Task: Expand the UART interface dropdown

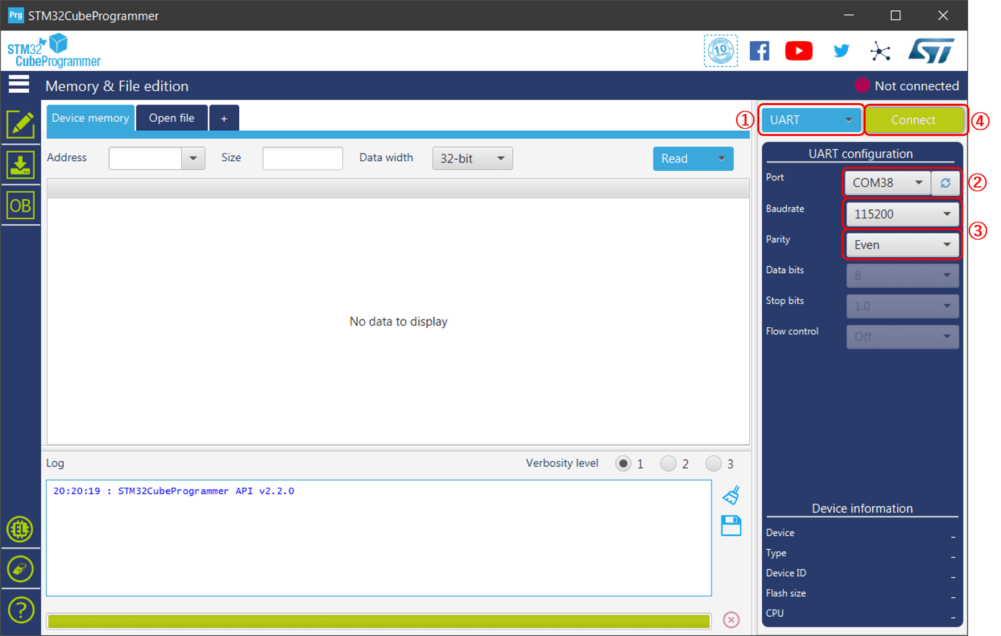Action: 811,120
